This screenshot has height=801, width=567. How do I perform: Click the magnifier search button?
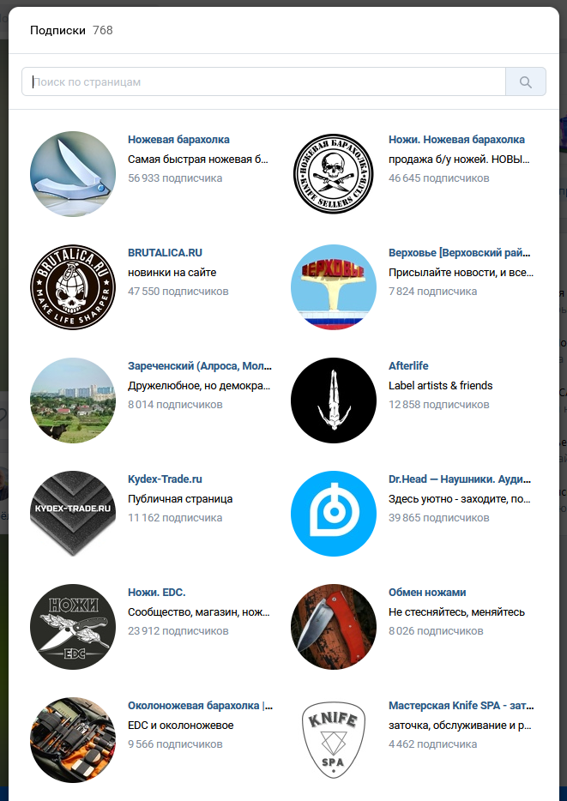click(x=526, y=81)
